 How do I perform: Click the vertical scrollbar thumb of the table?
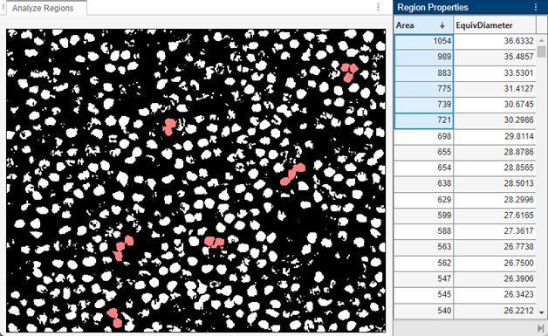coord(541,51)
